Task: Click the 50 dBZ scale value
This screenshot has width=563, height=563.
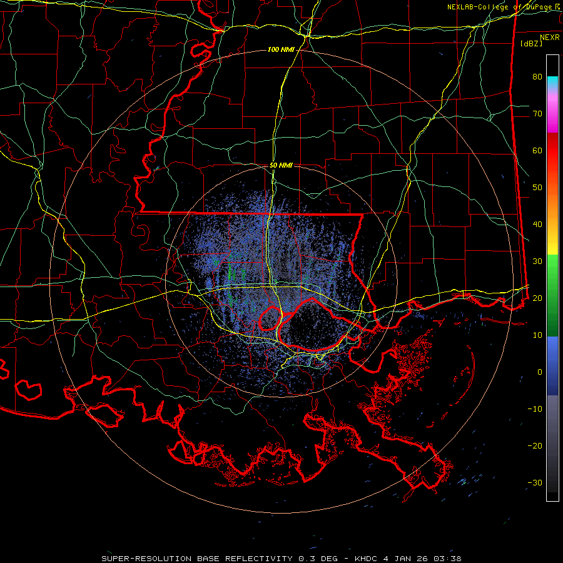Action: (537, 188)
